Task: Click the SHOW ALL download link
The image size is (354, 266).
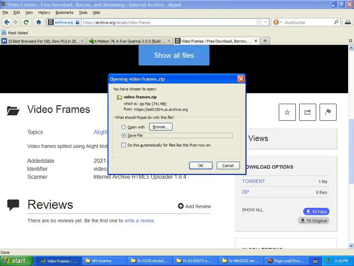Action: coord(252,210)
